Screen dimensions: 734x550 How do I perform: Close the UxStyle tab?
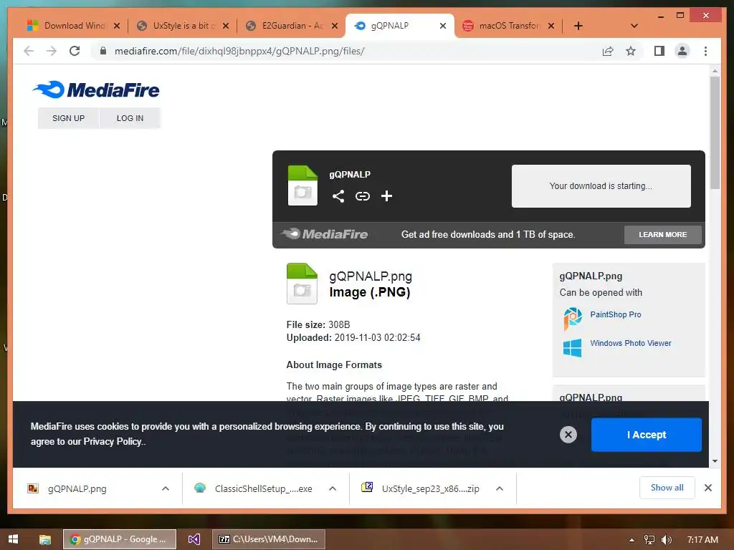226,26
